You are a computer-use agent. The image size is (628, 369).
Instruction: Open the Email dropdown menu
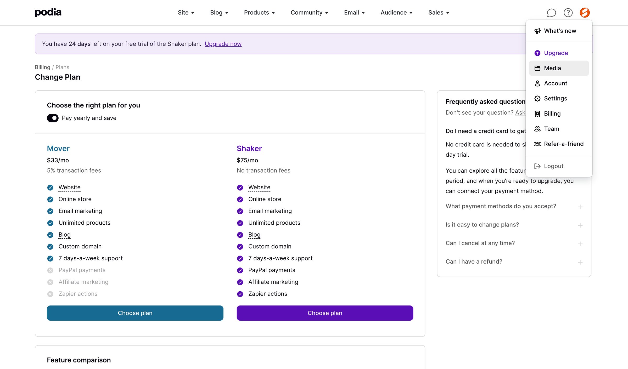(x=354, y=13)
